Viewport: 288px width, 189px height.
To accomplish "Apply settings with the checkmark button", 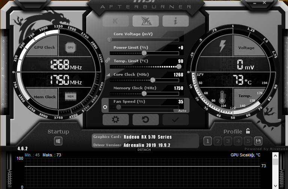I will click(175, 120).
